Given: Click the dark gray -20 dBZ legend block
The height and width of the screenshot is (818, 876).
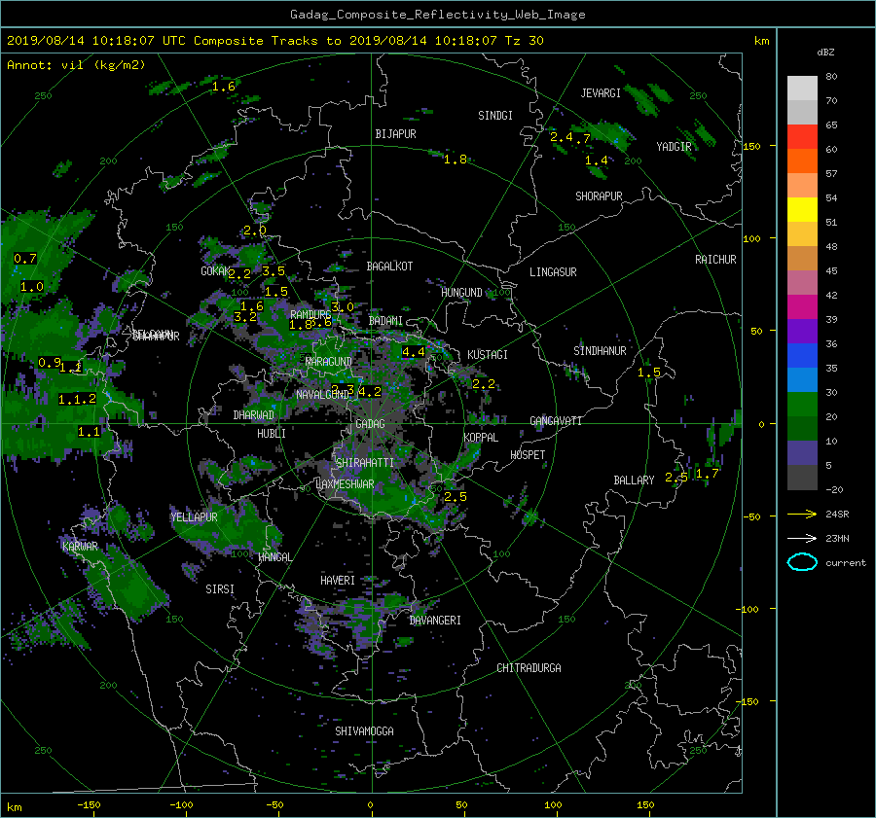Looking at the screenshot, I should [802, 477].
